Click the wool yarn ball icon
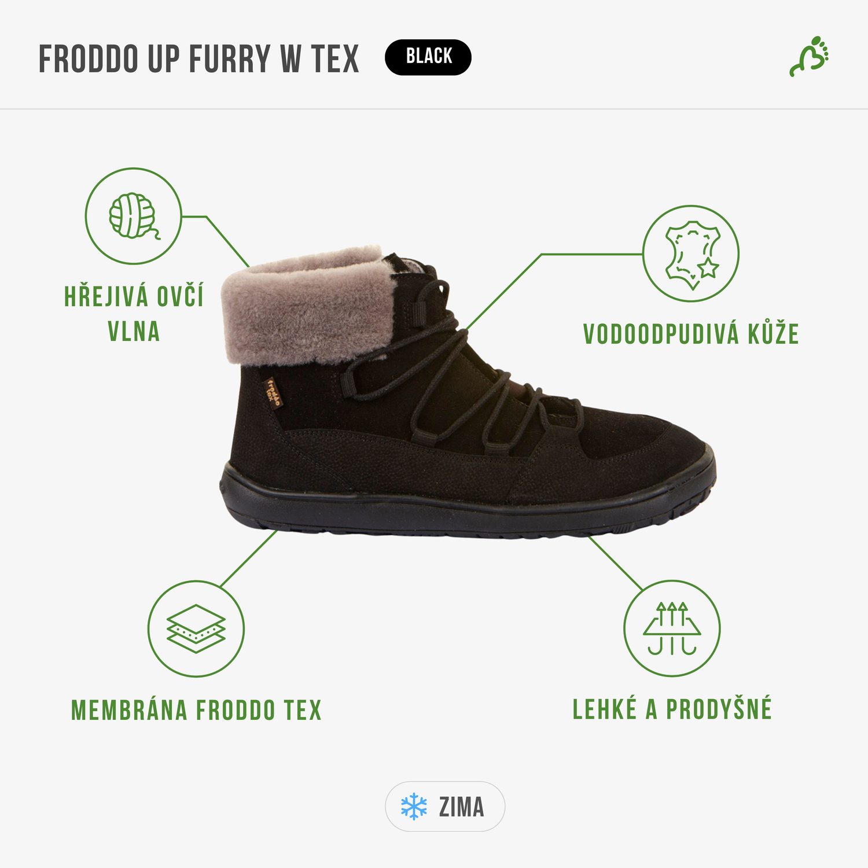This screenshot has height=868, width=868. (134, 216)
